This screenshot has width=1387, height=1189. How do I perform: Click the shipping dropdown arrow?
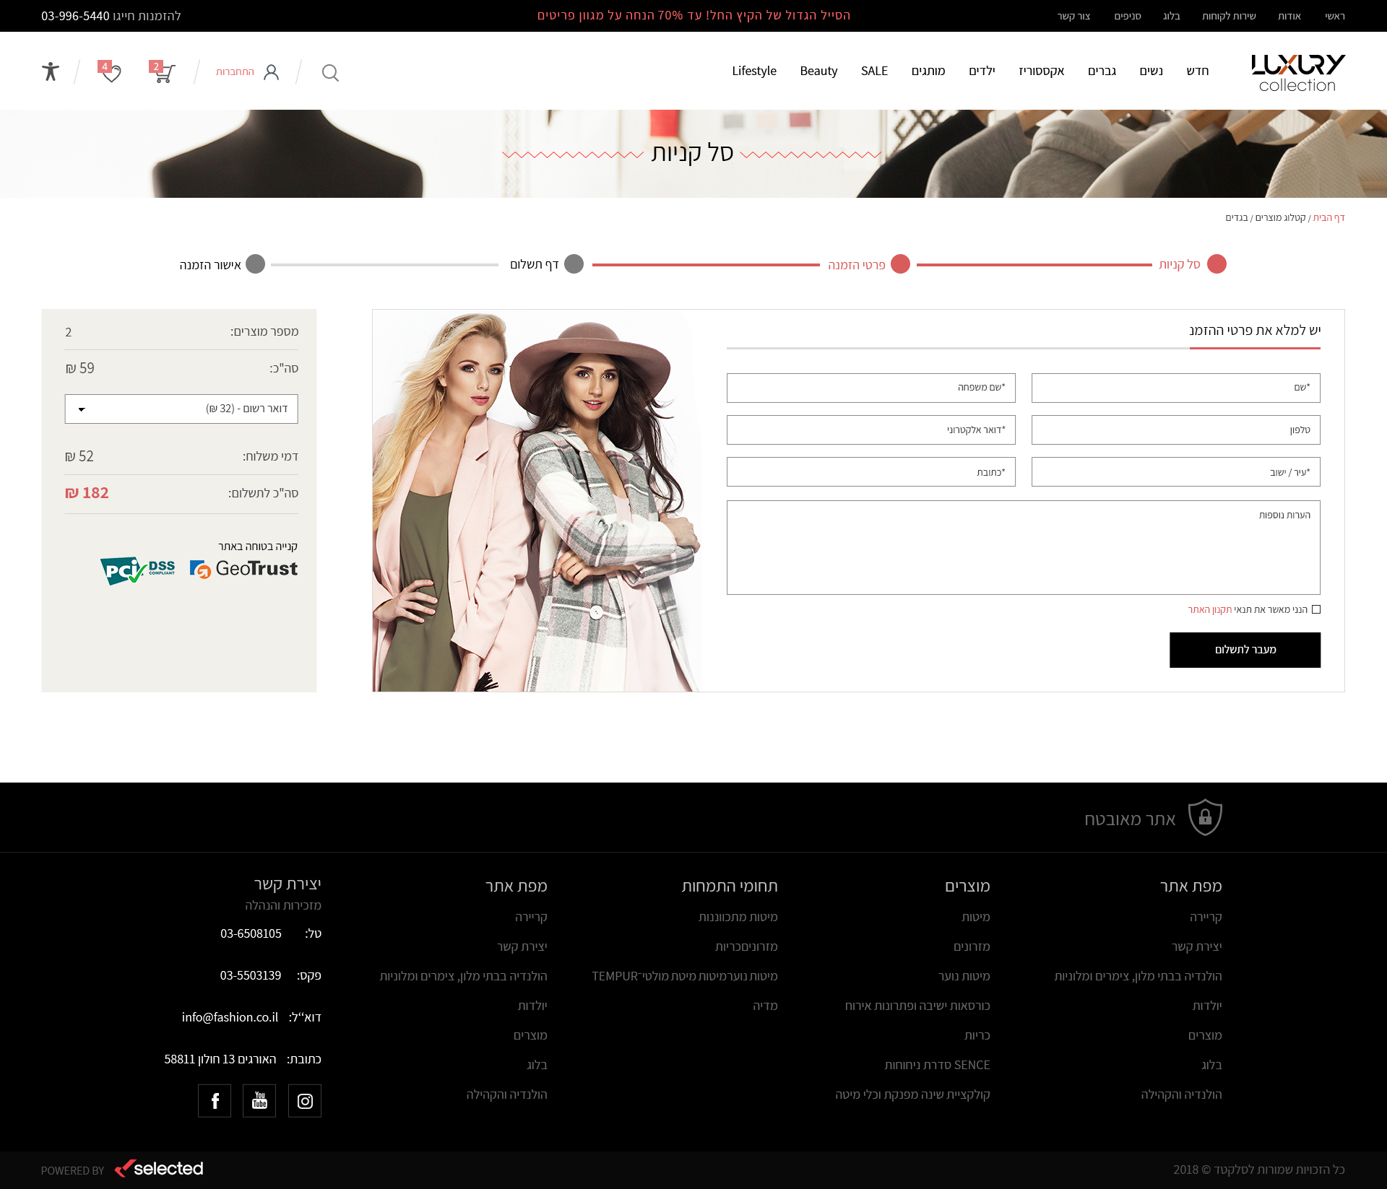(x=82, y=409)
